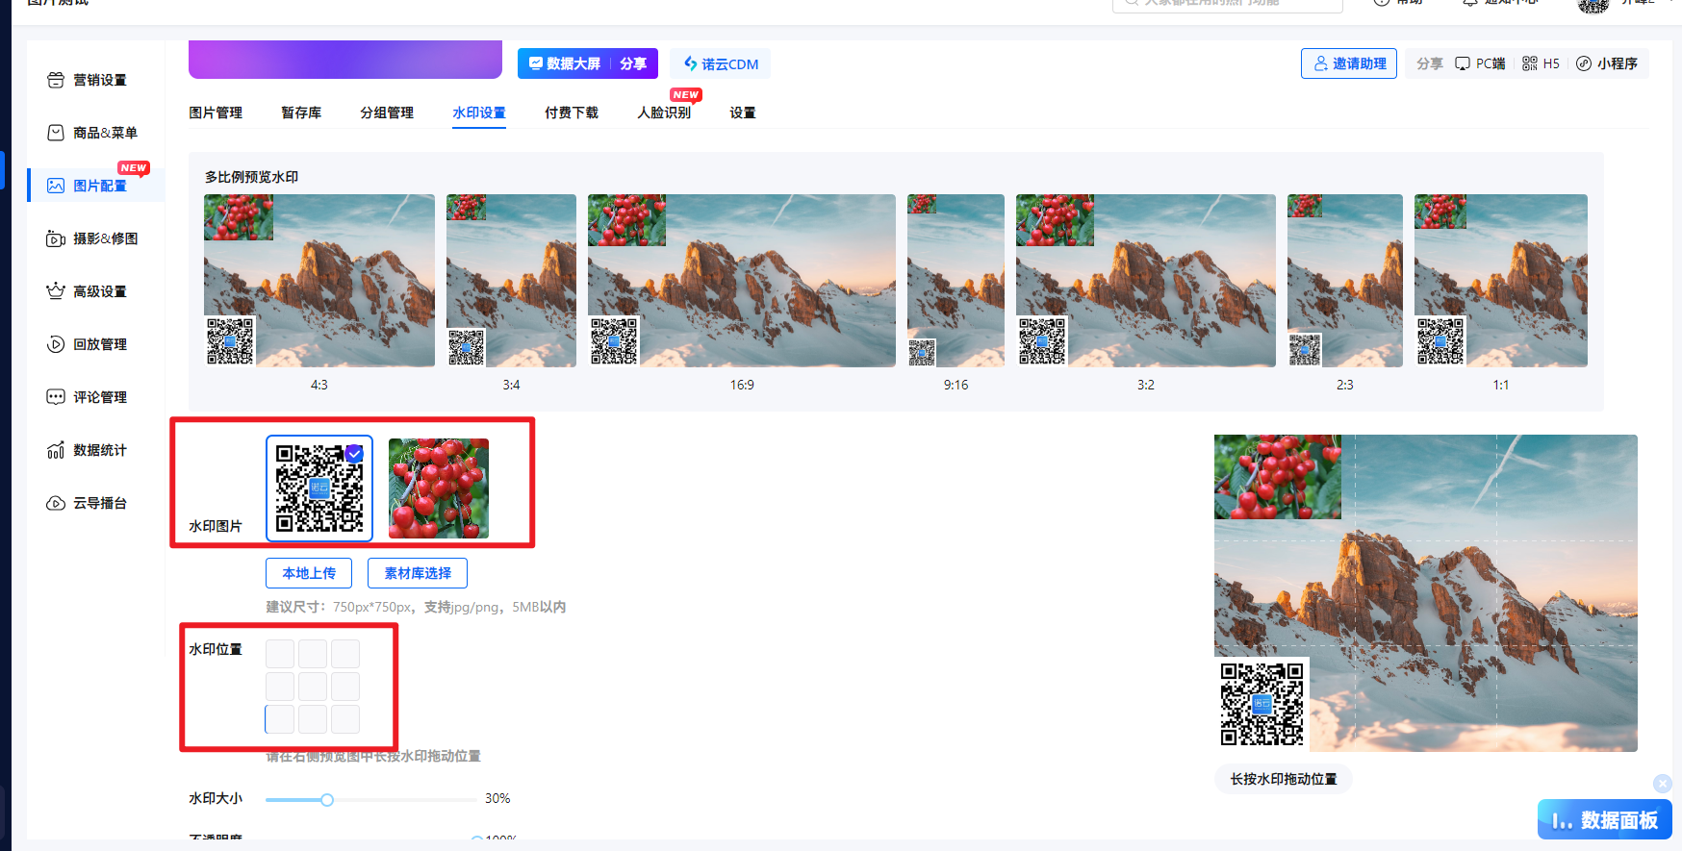
Task: Click the 素材库选择 button
Action: (x=418, y=573)
